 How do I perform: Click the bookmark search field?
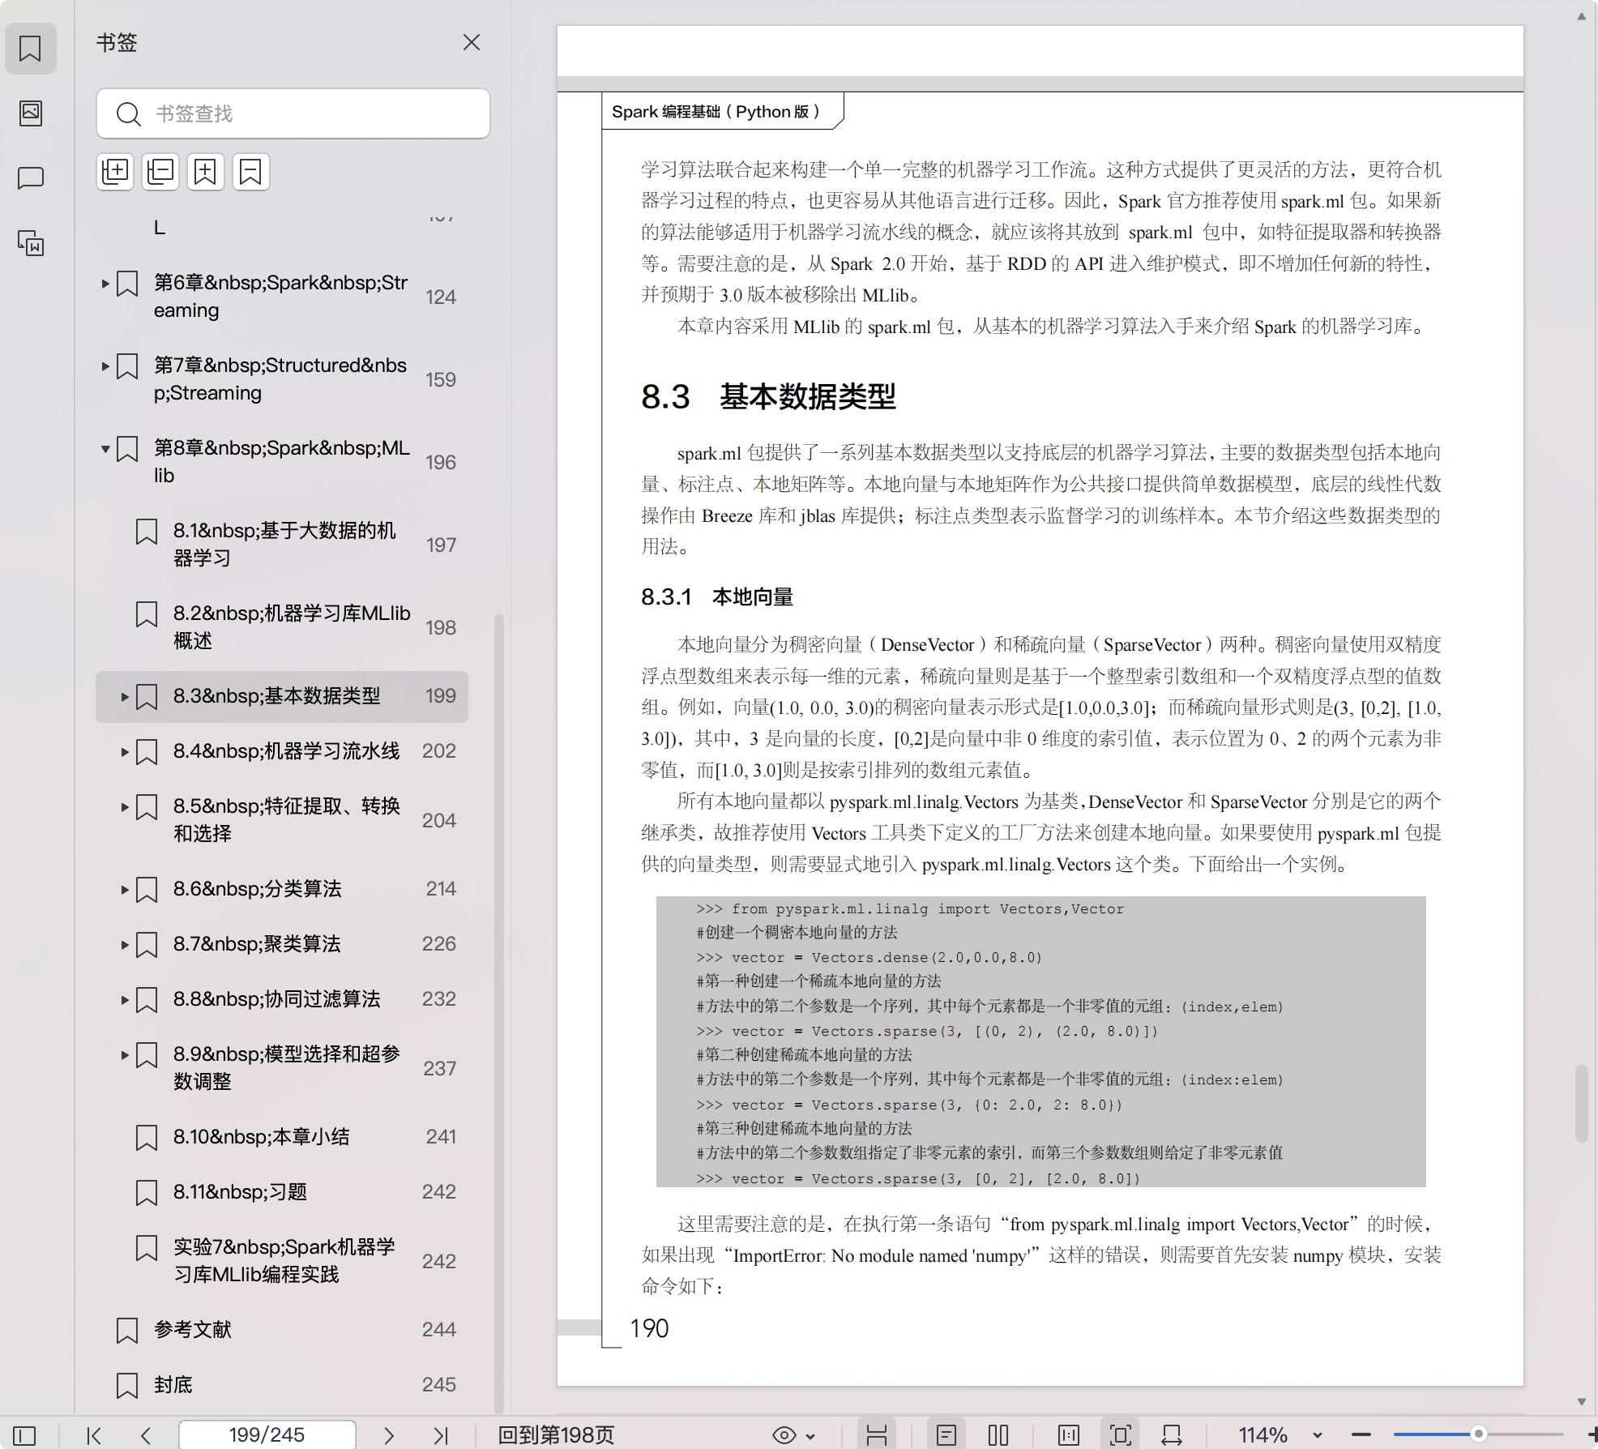[293, 113]
